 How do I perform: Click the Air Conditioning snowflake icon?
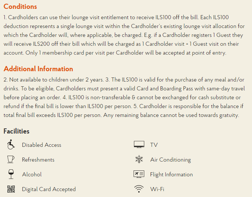[x=139, y=159]
